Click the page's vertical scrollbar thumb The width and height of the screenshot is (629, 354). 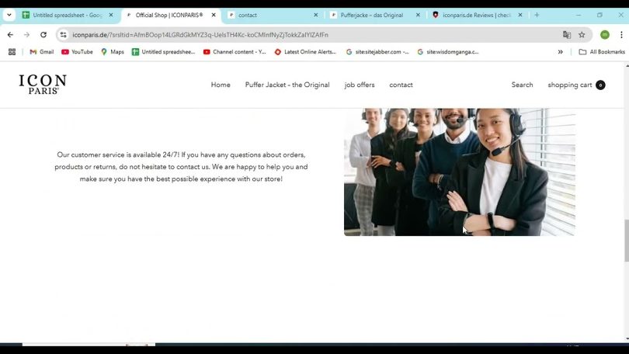[x=626, y=241]
